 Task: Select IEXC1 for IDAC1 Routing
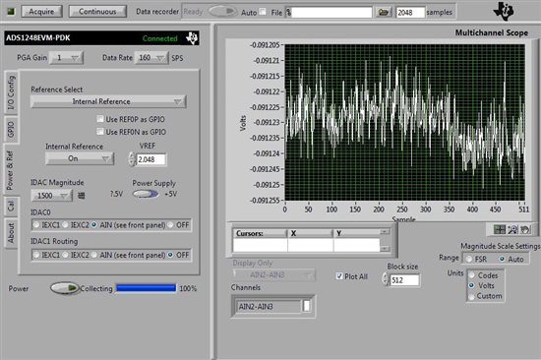pyautogui.click(x=36, y=255)
